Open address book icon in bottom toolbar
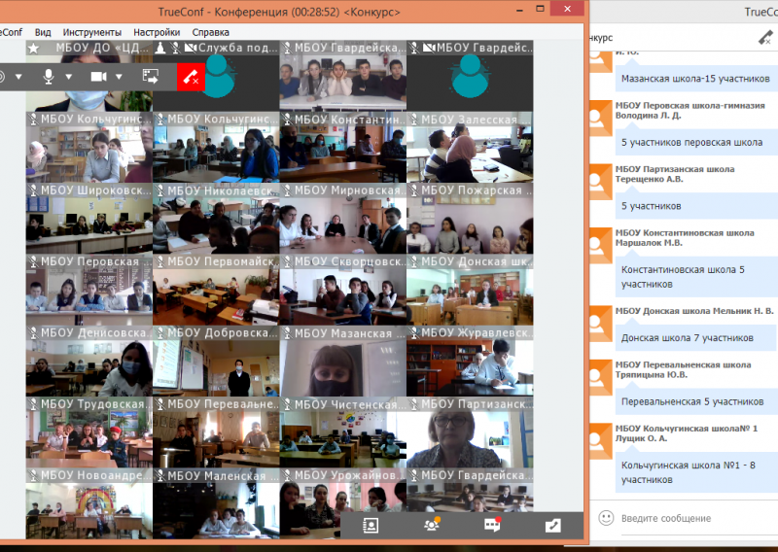778x552 pixels. [370, 525]
